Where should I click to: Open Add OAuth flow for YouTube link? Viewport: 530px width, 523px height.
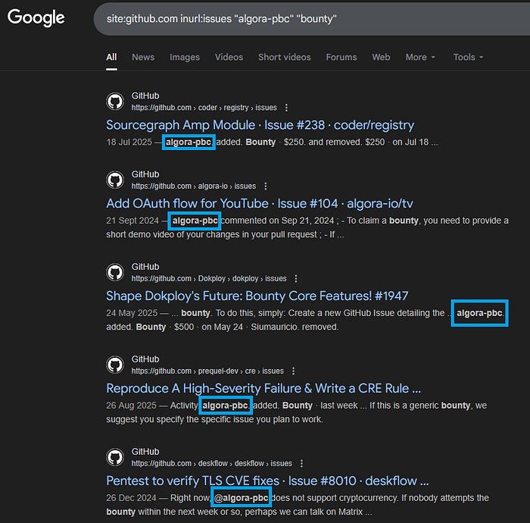pyautogui.click(x=260, y=204)
